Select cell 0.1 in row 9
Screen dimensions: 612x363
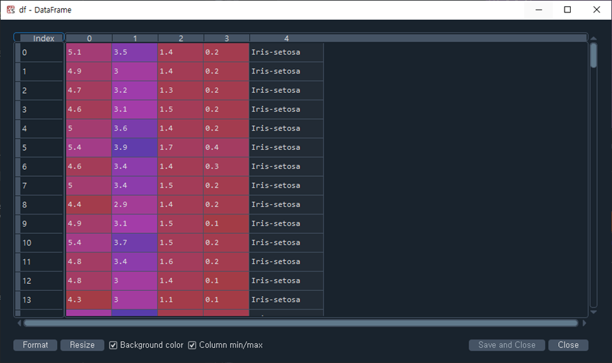click(226, 224)
